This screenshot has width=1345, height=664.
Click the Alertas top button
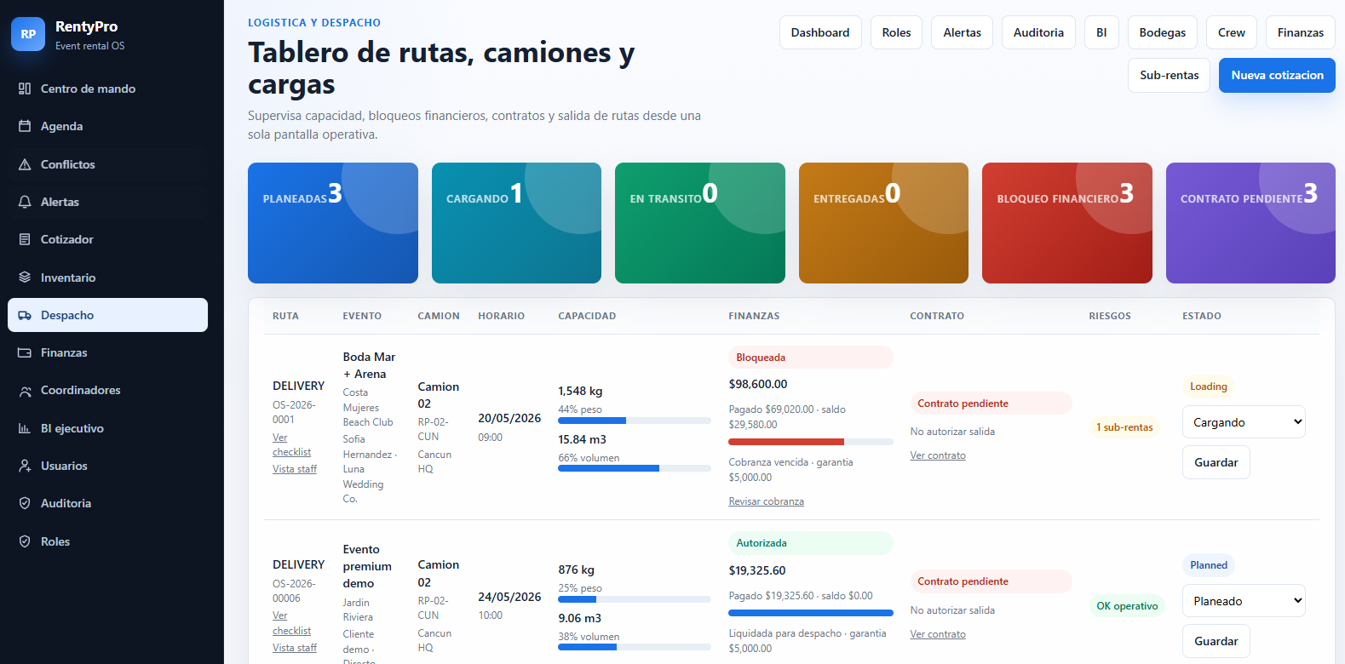point(963,32)
